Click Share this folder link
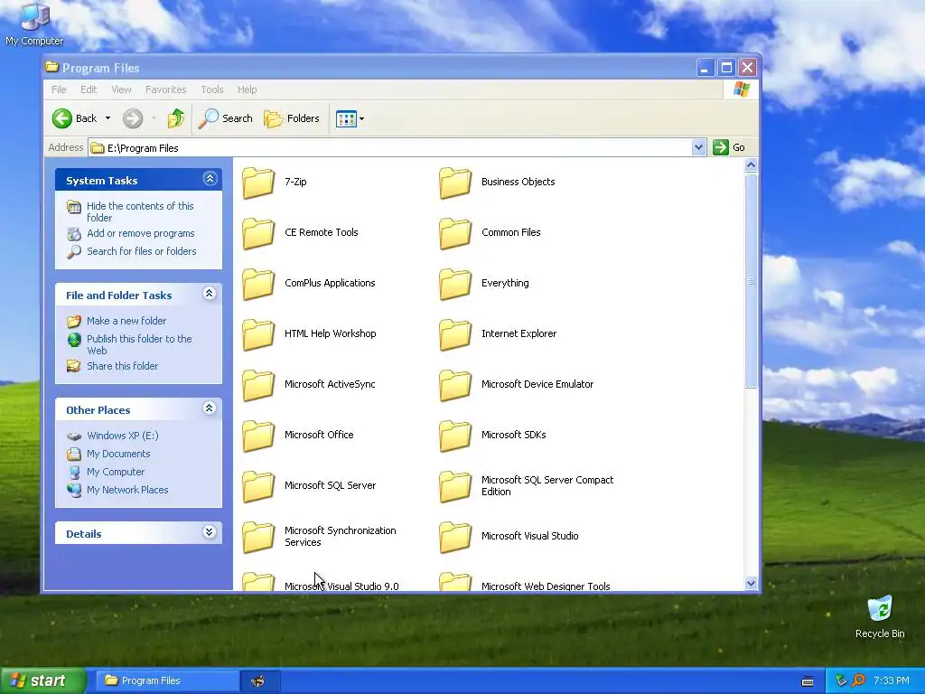The height and width of the screenshot is (694, 925). tap(122, 367)
